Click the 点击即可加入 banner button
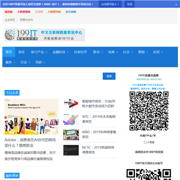The height and width of the screenshot is (180, 180). click(110, 4)
